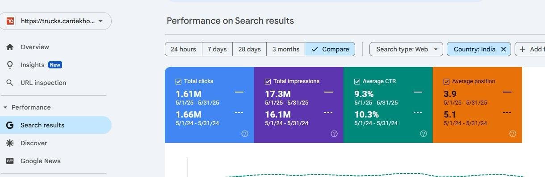Select the 28 days range tab
545x177 pixels.
point(249,49)
